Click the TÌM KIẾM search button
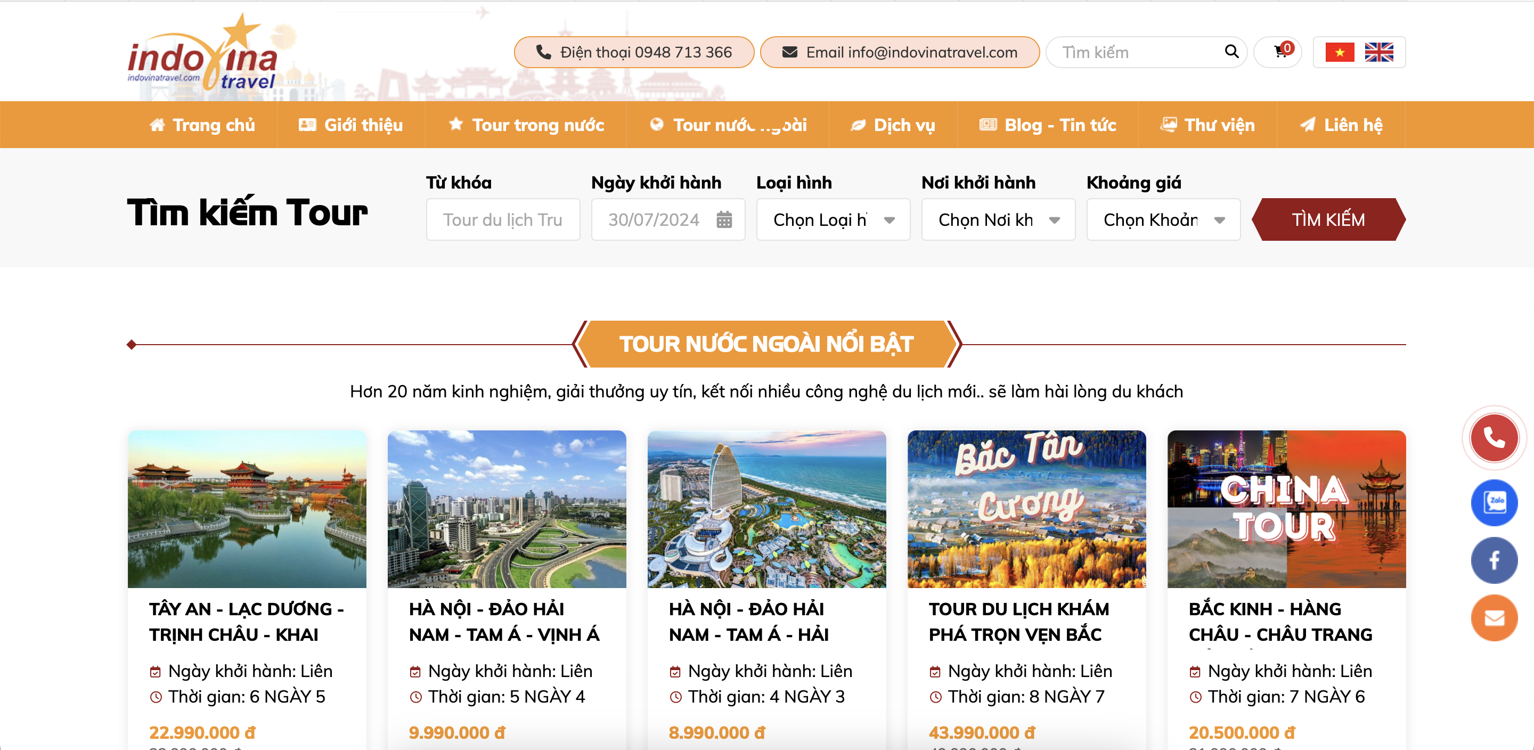This screenshot has width=1534, height=750. coord(1328,220)
